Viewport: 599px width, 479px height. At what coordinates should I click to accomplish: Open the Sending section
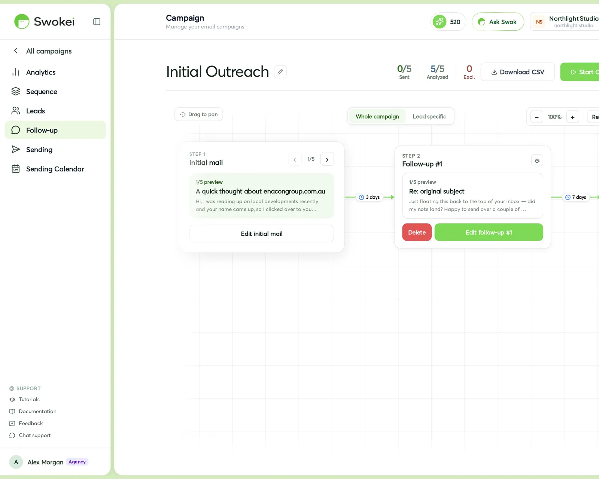tap(55, 150)
